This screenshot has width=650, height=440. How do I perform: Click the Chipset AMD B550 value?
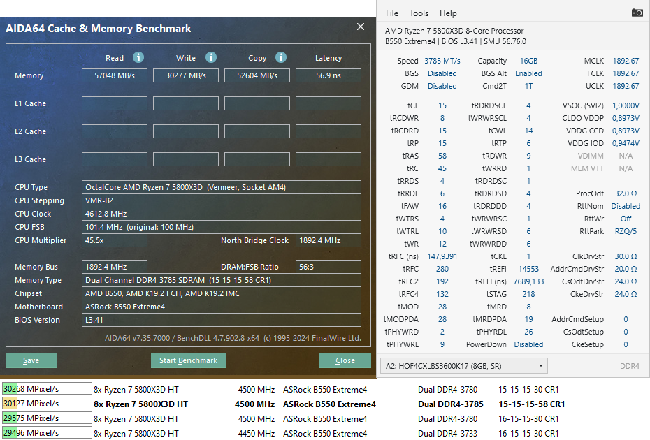click(222, 293)
